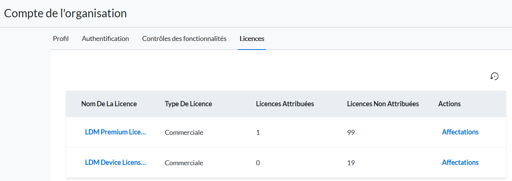Click the Type De Licence header

coord(188,104)
